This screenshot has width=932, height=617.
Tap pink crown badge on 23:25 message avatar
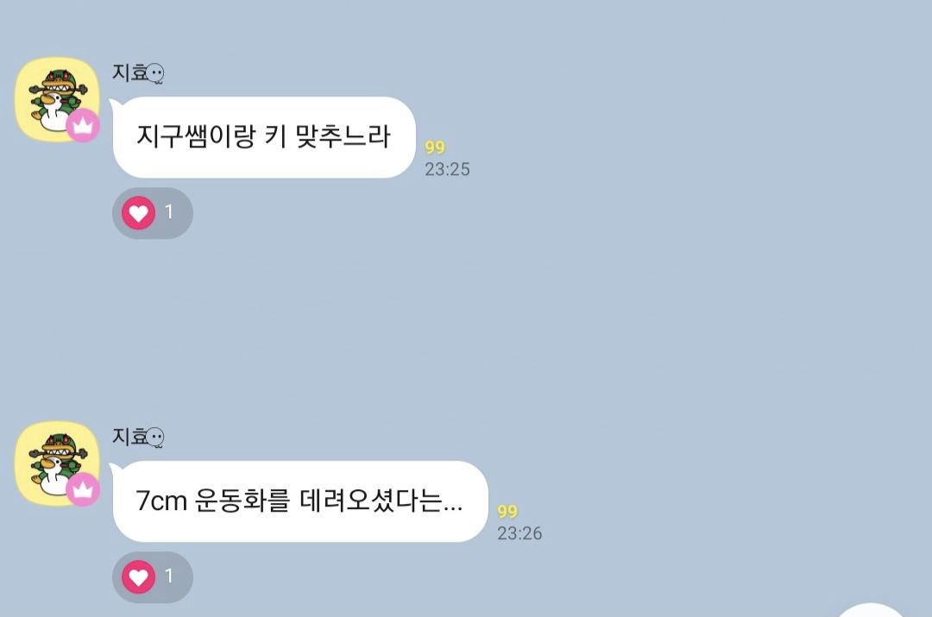point(83,125)
